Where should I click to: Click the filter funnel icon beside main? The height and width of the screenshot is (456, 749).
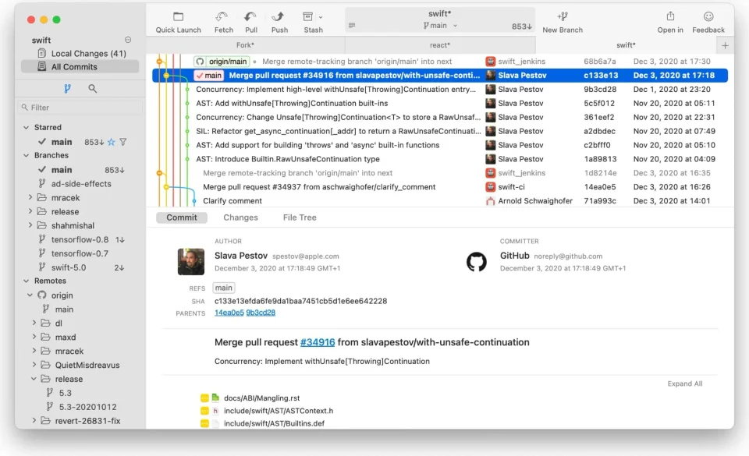[x=123, y=142]
